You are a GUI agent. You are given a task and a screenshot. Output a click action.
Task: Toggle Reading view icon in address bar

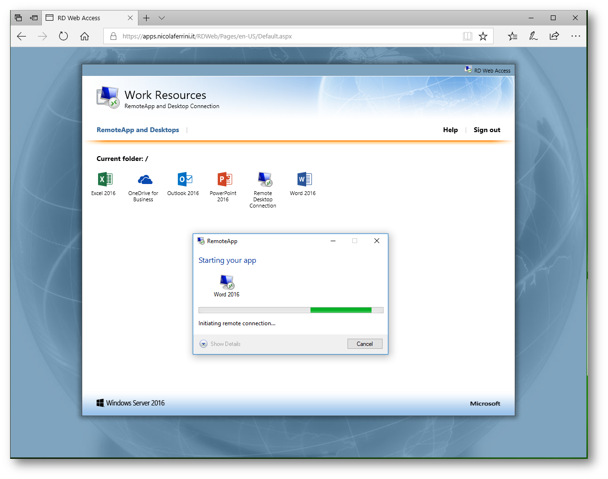point(467,36)
